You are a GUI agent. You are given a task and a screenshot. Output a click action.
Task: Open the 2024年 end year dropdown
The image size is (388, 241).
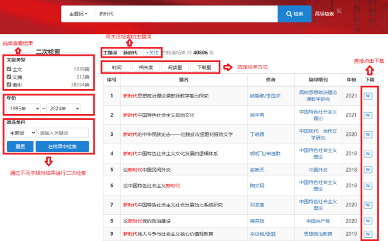[x=63, y=108]
